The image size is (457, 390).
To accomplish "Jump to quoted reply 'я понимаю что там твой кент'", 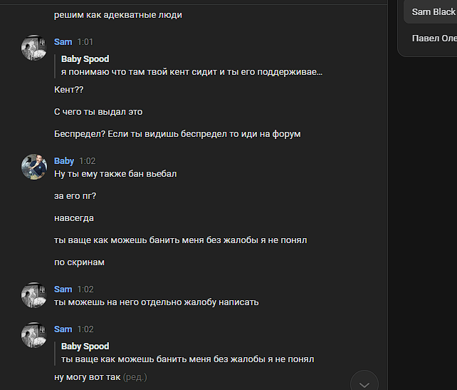I will [x=191, y=72].
